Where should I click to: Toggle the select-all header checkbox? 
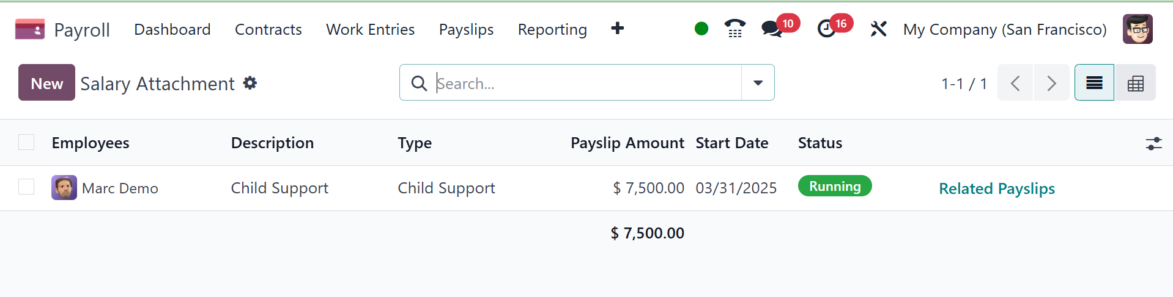(26, 142)
